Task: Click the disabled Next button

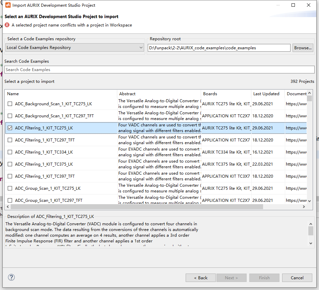Action: (x=232, y=278)
